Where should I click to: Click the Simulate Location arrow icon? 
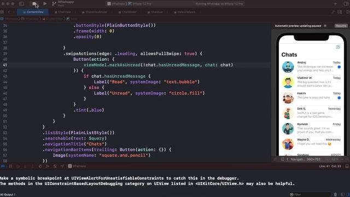(x=62, y=166)
